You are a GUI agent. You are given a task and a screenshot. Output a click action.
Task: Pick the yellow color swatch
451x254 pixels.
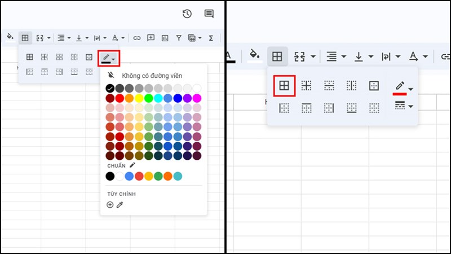coord(139,98)
